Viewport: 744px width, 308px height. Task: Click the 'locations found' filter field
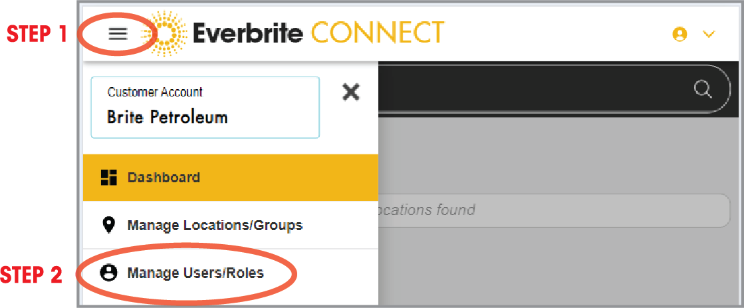coord(545,210)
